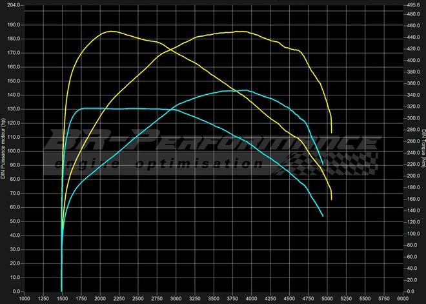Select the 495.6 label on right axis
Viewport: 426px width, 304px height.
(x=412, y=3)
